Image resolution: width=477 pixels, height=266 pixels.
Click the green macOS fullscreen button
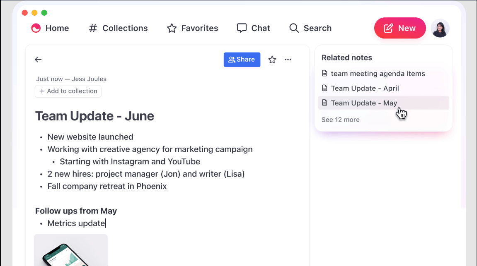[x=44, y=13]
